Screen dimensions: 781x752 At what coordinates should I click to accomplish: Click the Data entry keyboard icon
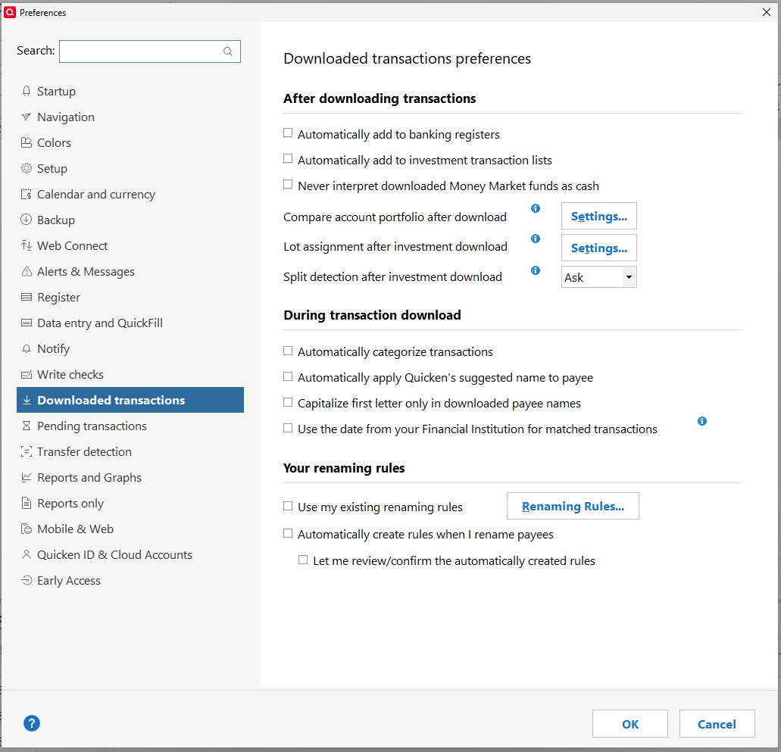27,323
